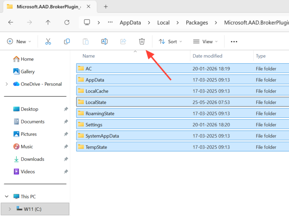
Task: Open Documents quick access folder
Action: point(29,122)
